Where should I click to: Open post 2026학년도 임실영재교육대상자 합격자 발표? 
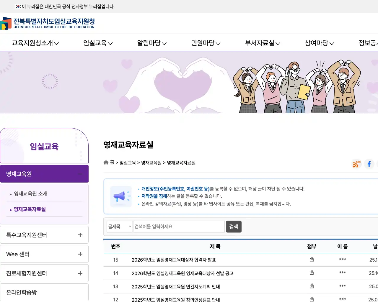click(x=174, y=260)
